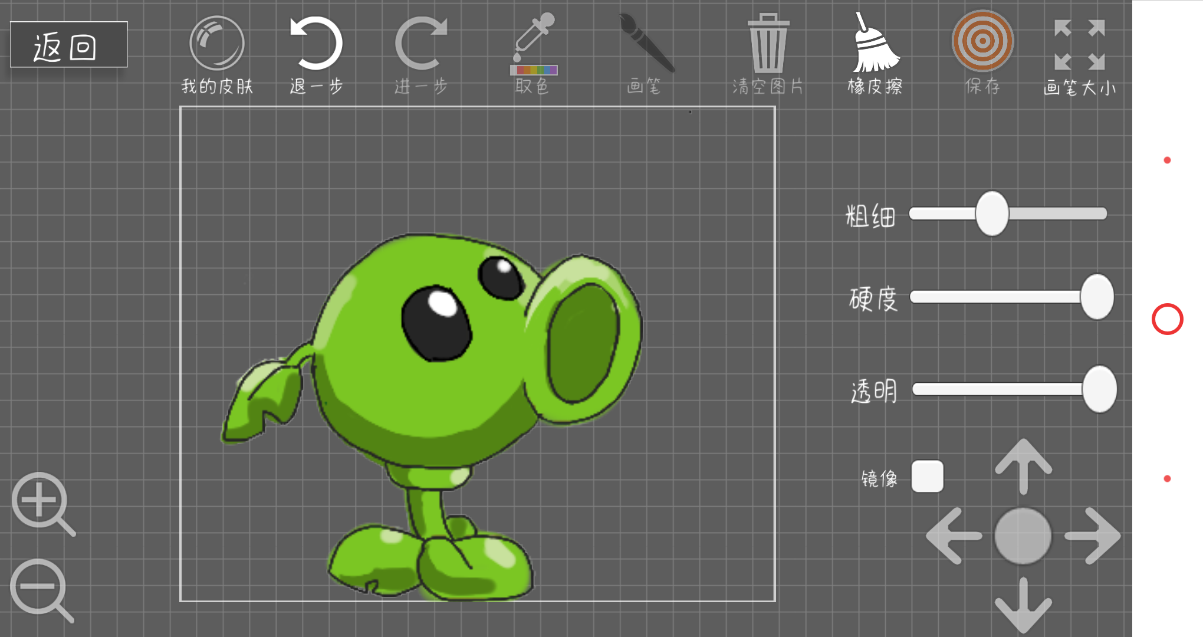Move the canvas down with the down arrow
This screenshot has width=1203, height=637.
[1023, 605]
